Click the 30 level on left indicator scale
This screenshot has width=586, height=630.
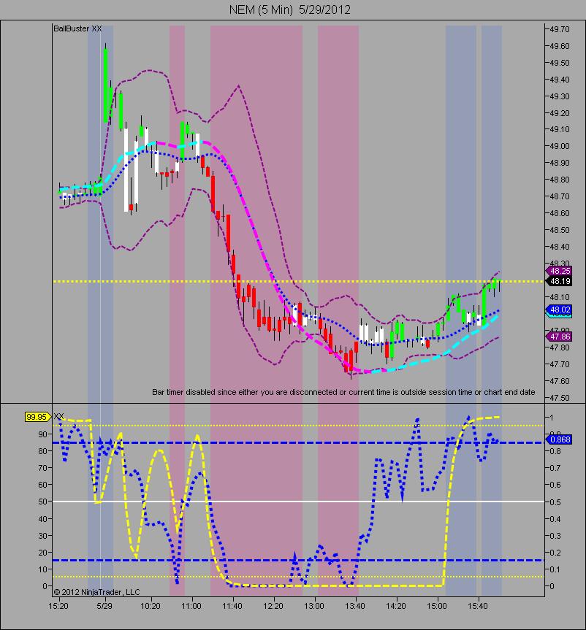[42, 536]
